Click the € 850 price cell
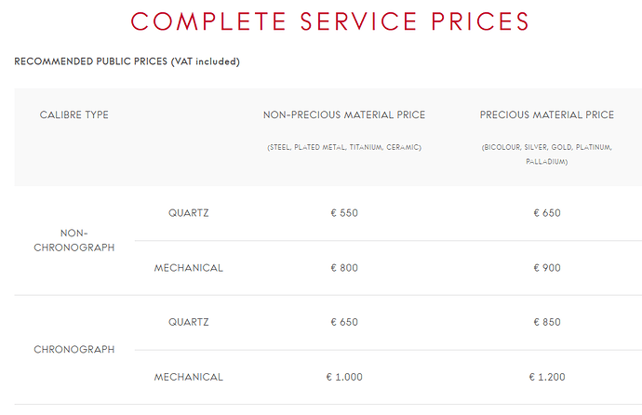 coord(547,323)
